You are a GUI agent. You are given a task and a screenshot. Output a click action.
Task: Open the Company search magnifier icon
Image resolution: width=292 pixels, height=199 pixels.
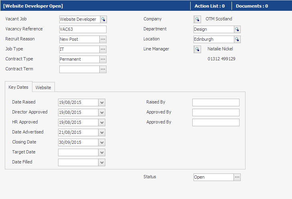197,19
